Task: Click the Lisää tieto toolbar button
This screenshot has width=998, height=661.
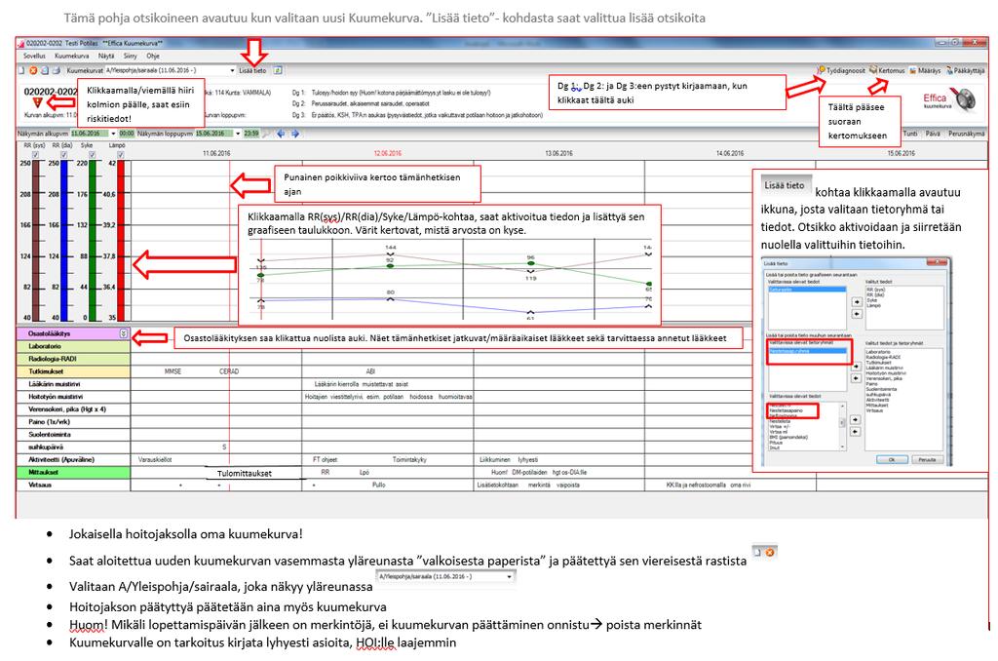Action: 252,71
